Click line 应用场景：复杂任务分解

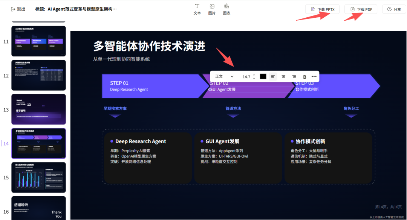[311, 162]
